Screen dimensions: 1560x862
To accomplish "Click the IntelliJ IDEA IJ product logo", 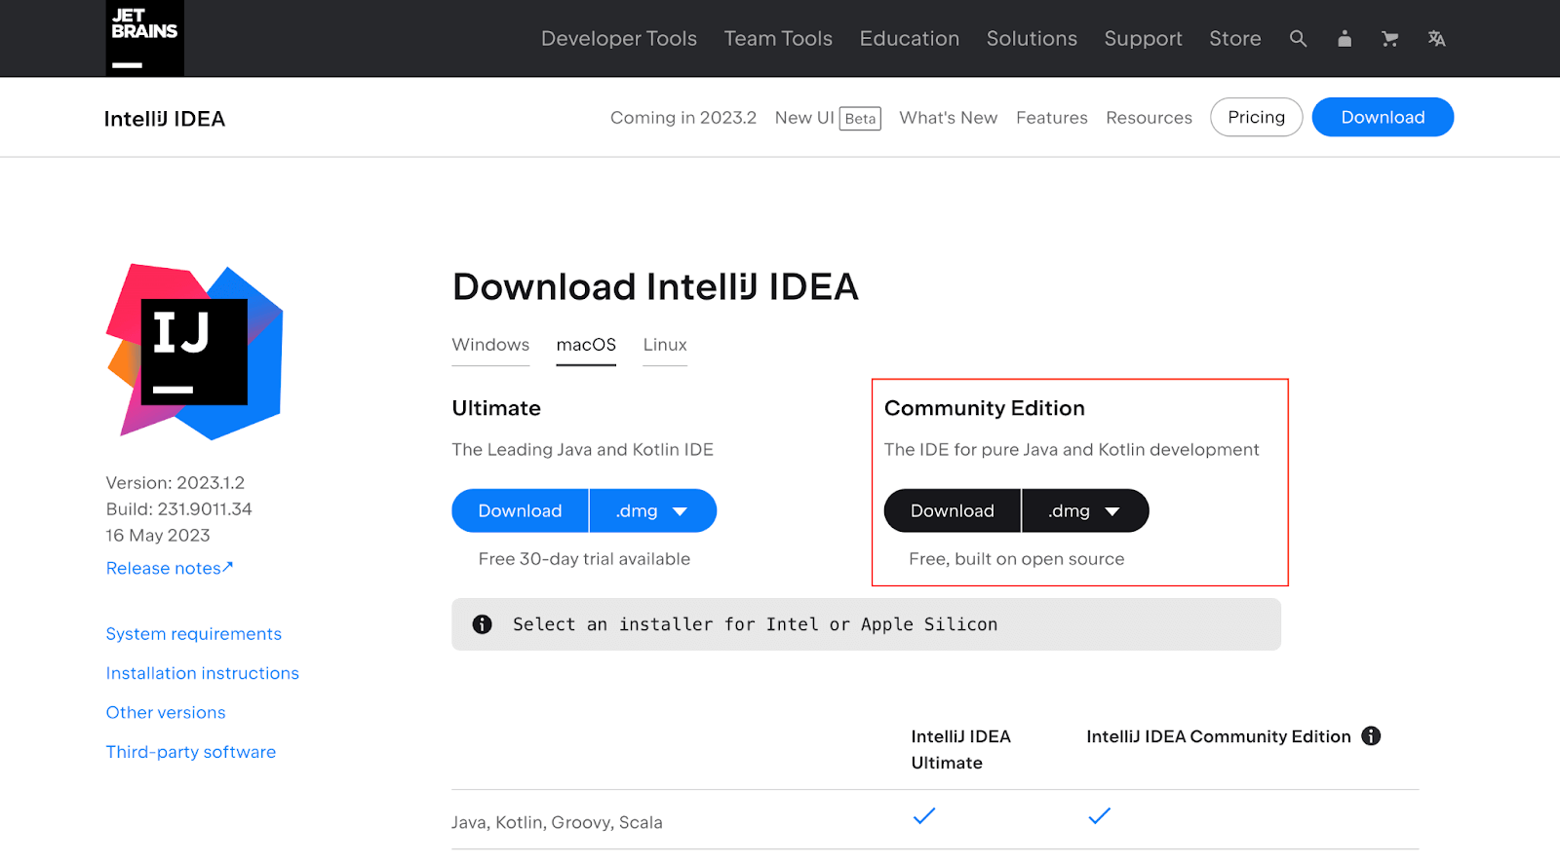I will point(194,352).
